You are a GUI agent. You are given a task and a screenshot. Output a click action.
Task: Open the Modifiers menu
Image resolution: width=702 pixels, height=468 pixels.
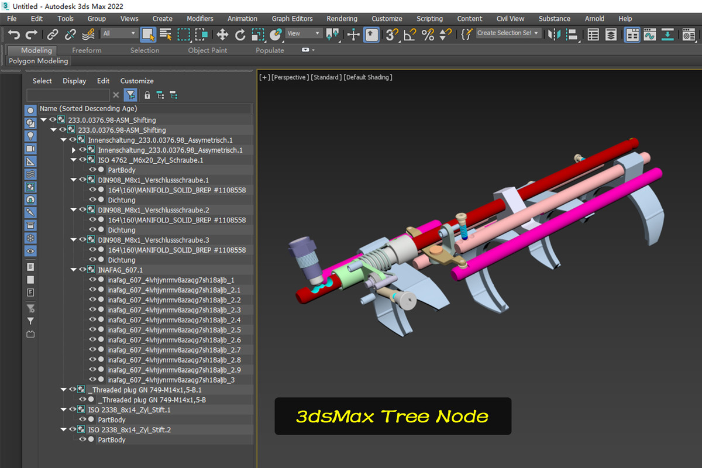coord(200,19)
